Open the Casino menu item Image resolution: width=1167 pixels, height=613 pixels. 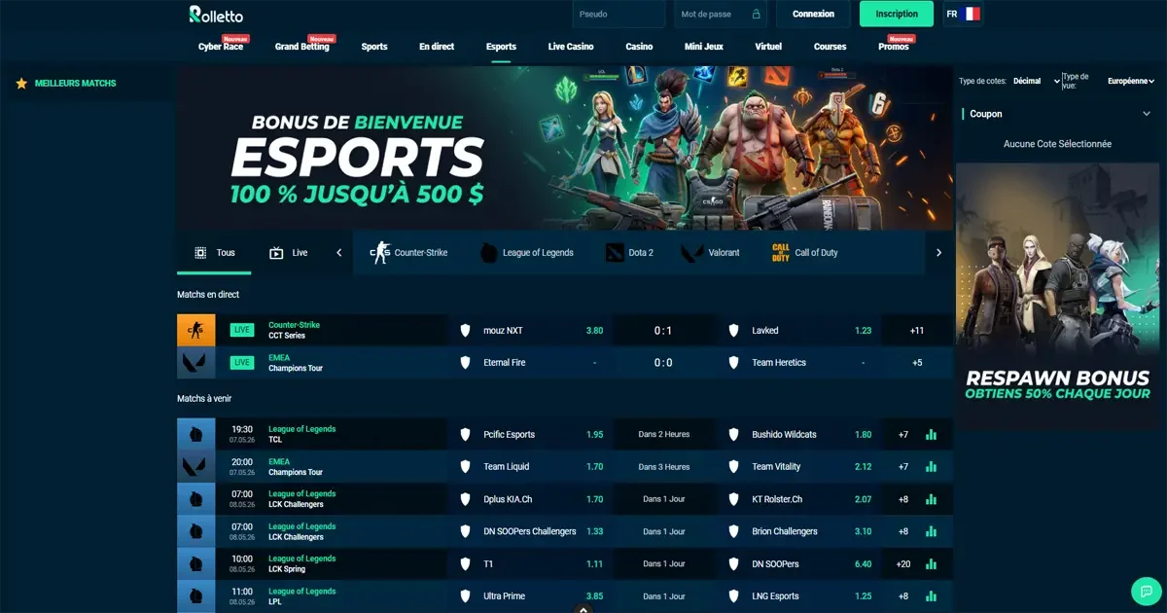tap(639, 47)
